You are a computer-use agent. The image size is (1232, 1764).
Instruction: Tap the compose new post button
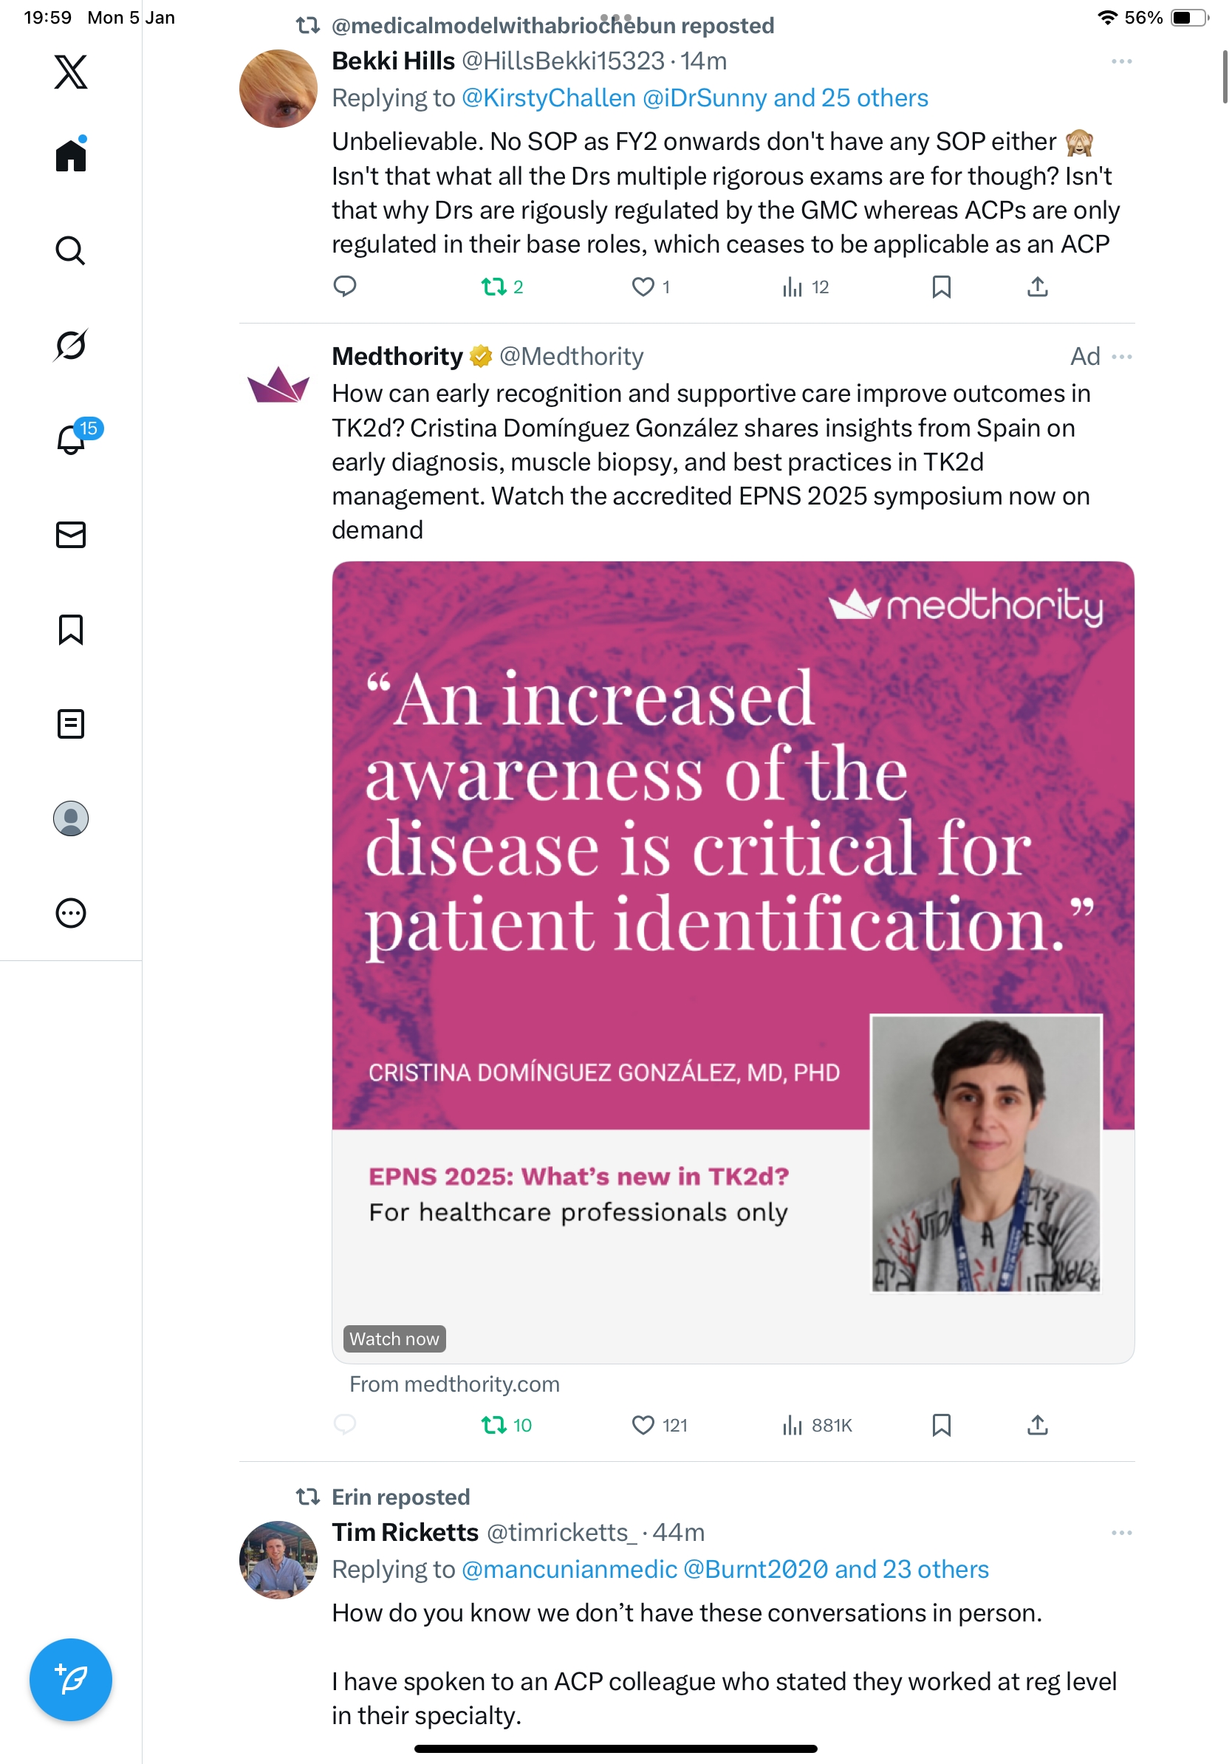71,1680
